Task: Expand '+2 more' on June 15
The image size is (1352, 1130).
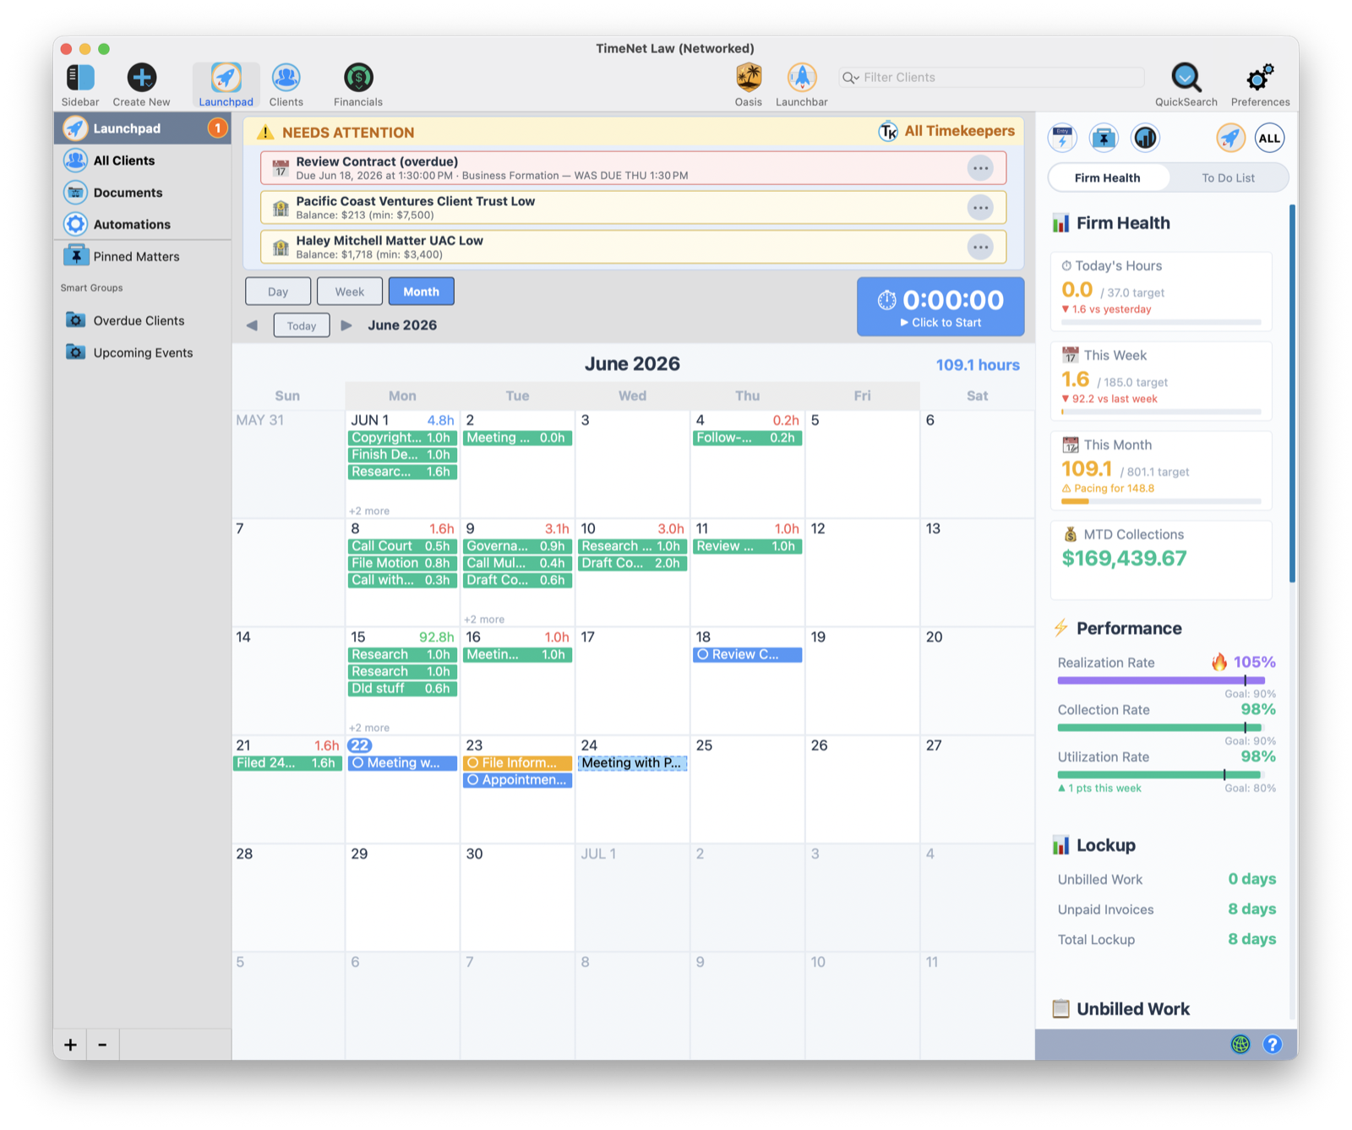Action: tap(369, 728)
